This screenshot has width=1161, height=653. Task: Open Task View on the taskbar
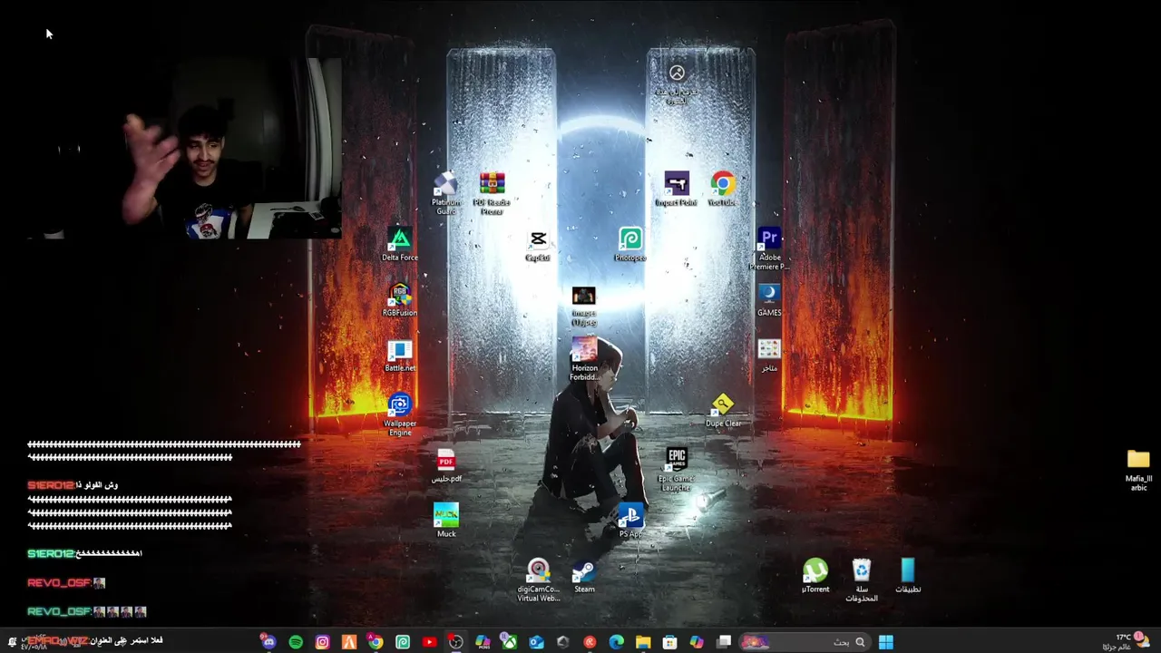(724, 642)
